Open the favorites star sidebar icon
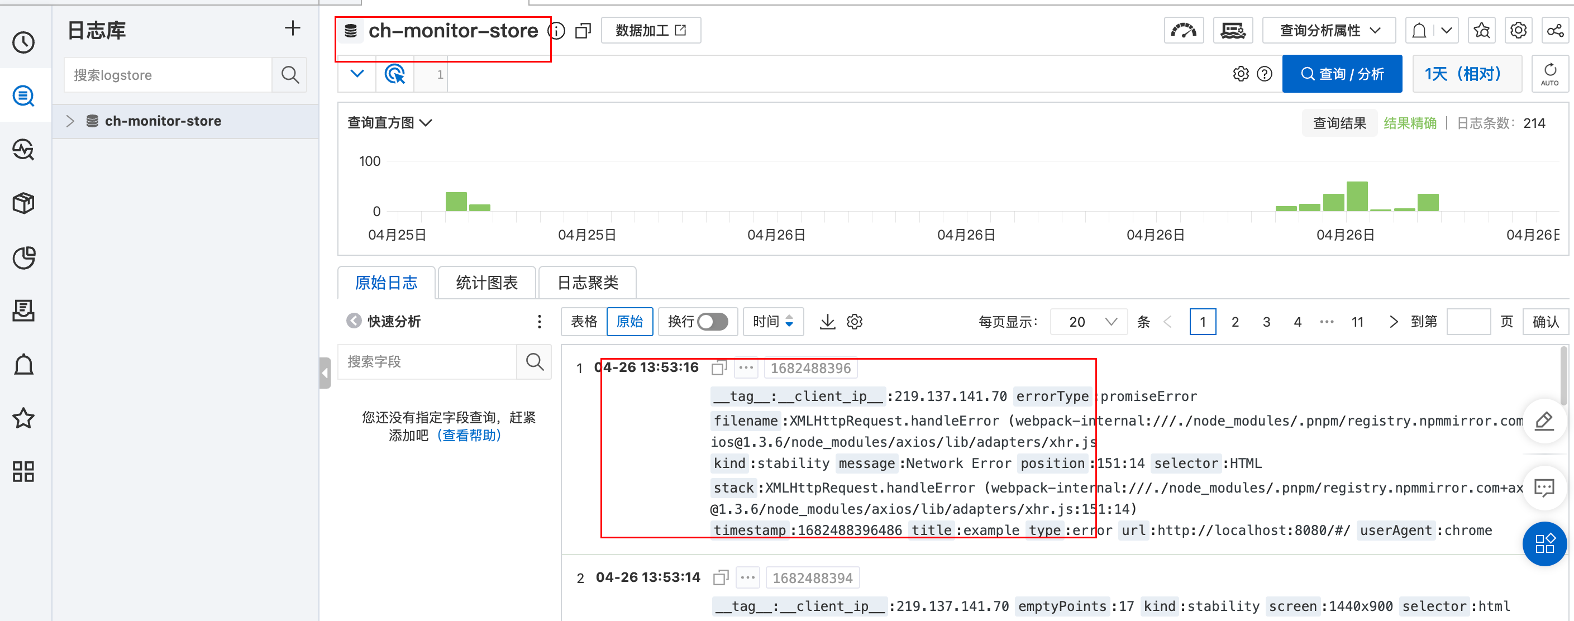The image size is (1574, 621). 24,418
